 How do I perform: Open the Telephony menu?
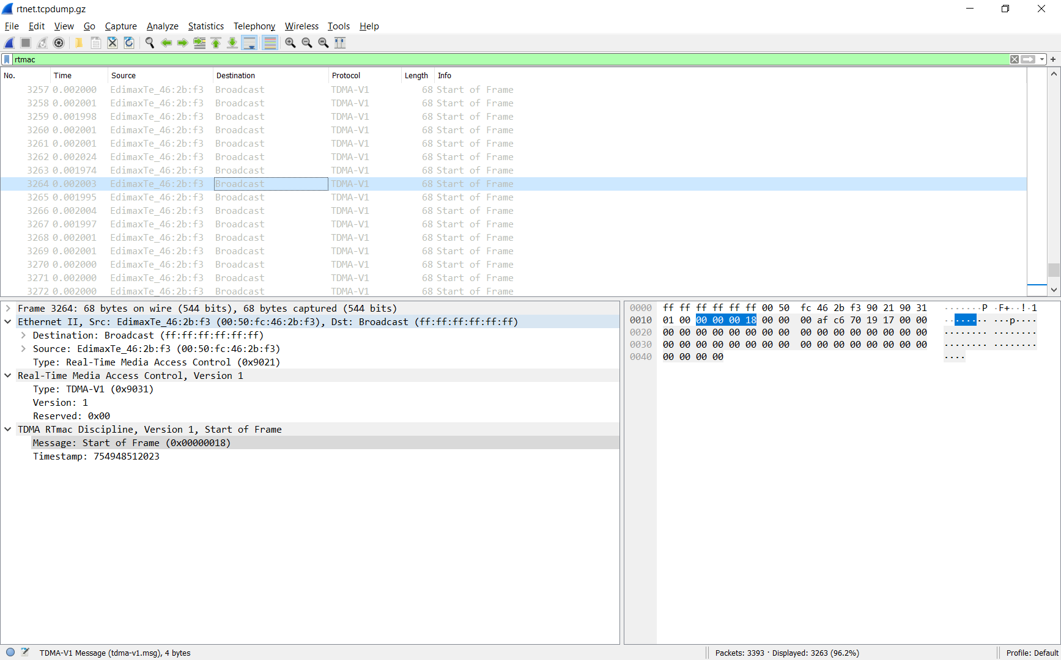pos(254,26)
